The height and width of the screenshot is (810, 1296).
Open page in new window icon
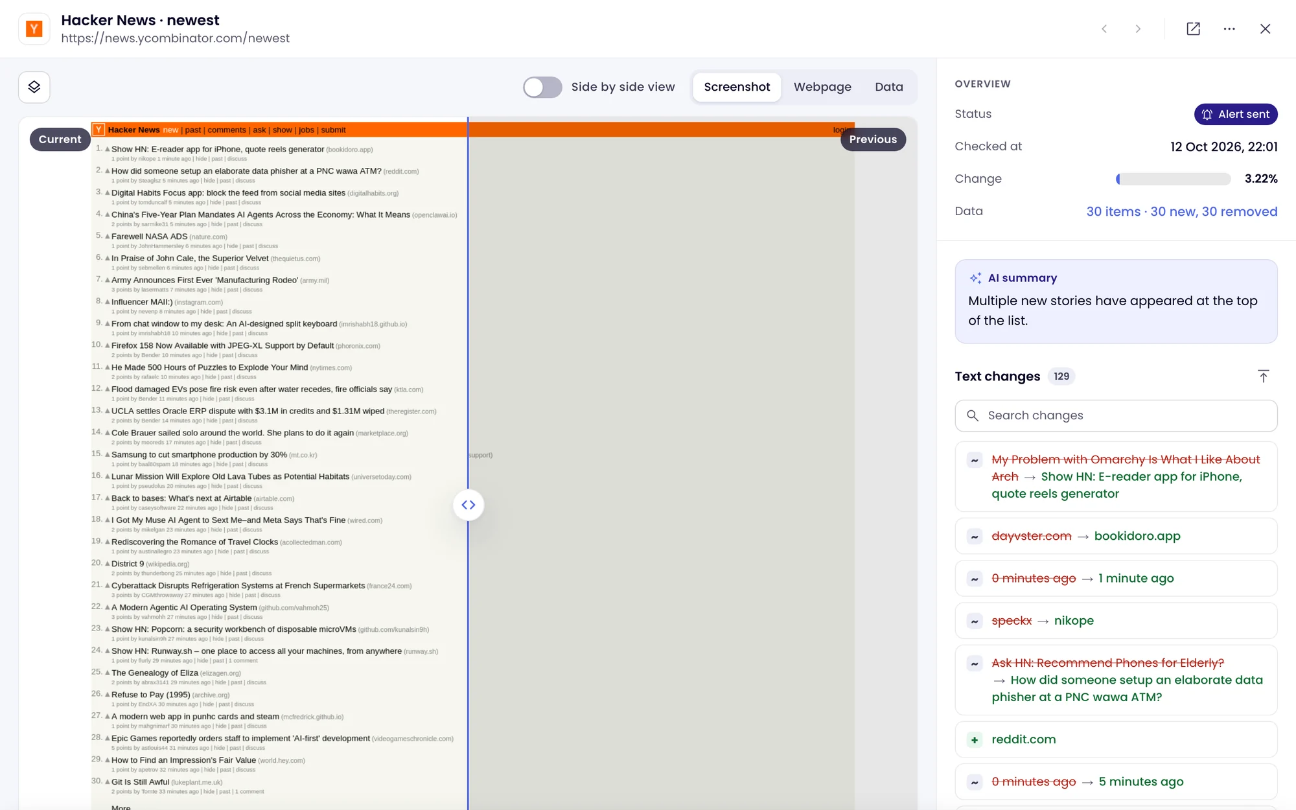pyautogui.click(x=1193, y=29)
